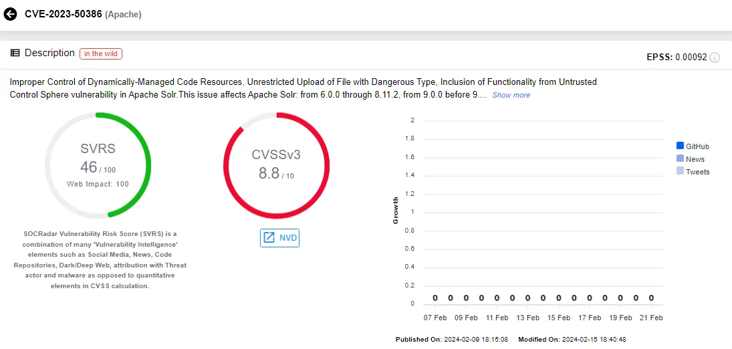Click the Description heading

[x=49, y=53]
